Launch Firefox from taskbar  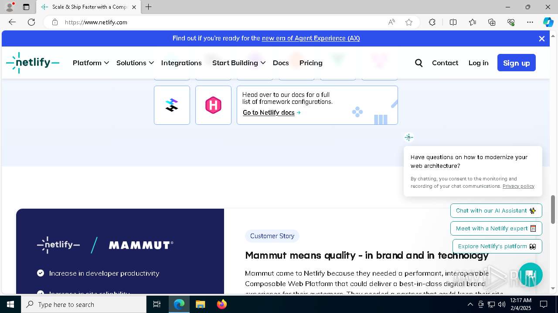click(x=221, y=304)
